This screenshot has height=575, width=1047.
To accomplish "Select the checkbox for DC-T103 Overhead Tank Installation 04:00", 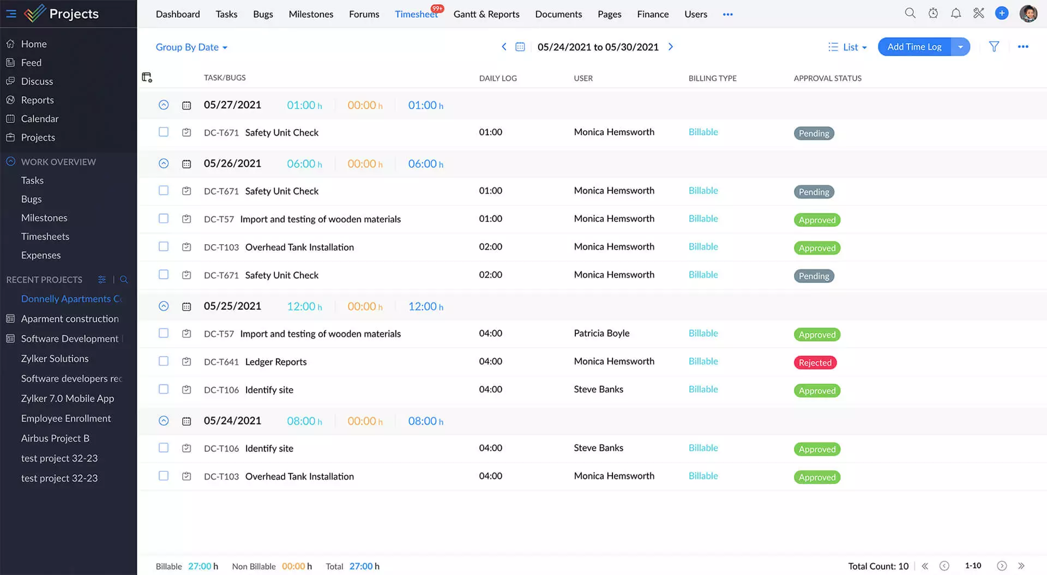I will point(164,476).
